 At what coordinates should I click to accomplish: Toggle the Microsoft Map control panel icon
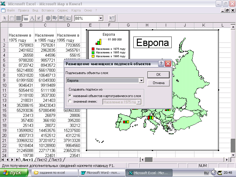point(68,18)
